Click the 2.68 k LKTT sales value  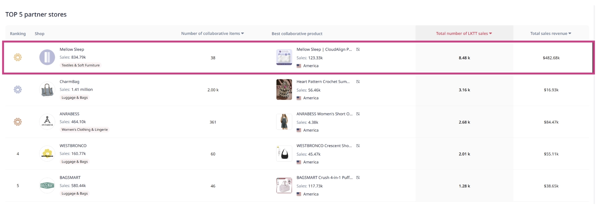pyautogui.click(x=464, y=122)
